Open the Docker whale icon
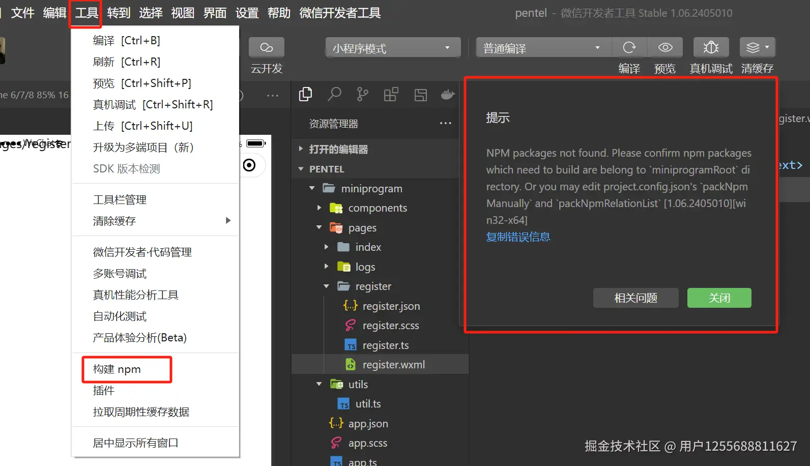 pyautogui.click(x=448, y=95)
